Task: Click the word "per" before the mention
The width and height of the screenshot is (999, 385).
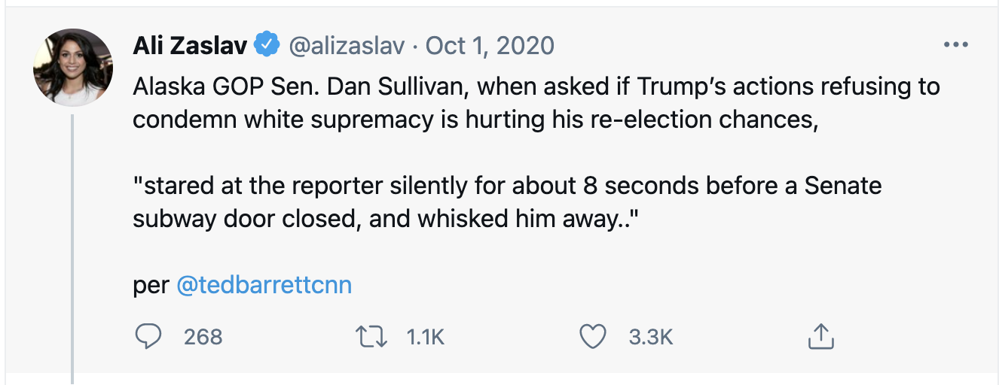Action: [151, 287]
